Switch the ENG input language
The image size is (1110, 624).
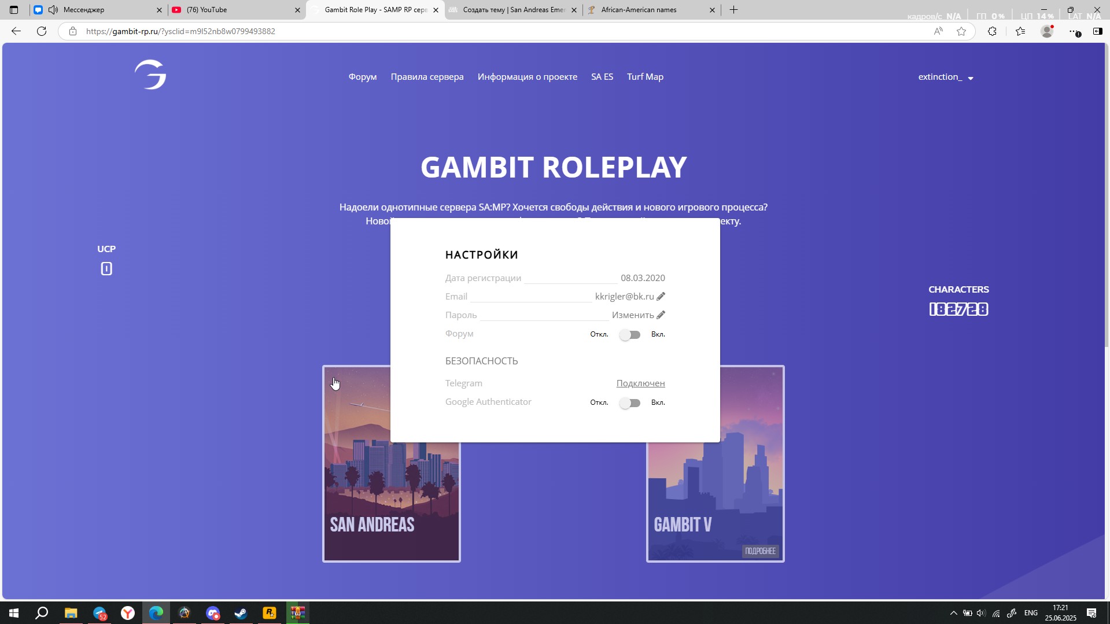tap(1031, 613)
